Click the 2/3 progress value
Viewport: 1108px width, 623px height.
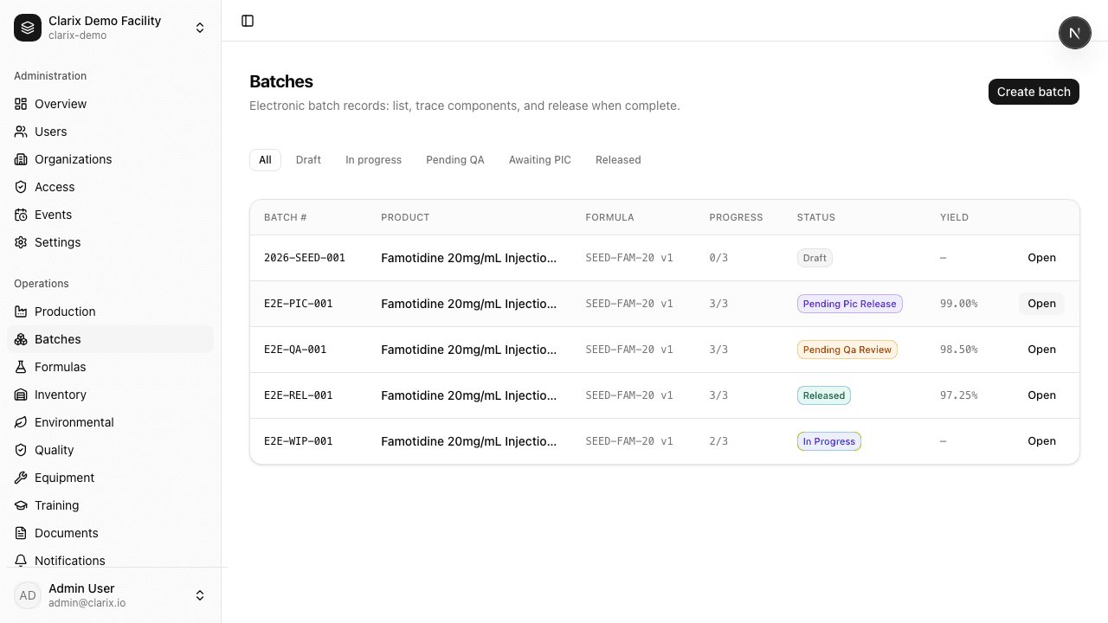718,441
